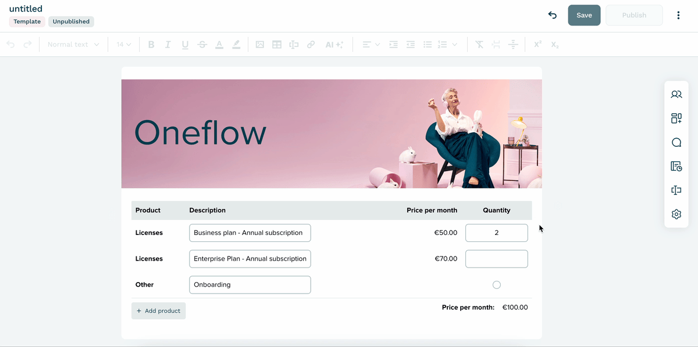This screenshot has height=347, width=698.
Task: Go back using the top-bar arrow next to Save
Action: coord(553,15)
